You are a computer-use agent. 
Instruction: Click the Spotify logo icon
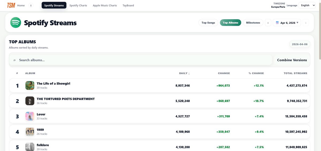(x=16, y=23)
